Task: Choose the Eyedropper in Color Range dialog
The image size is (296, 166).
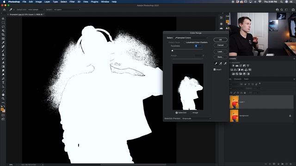Action: pos(216,64)
